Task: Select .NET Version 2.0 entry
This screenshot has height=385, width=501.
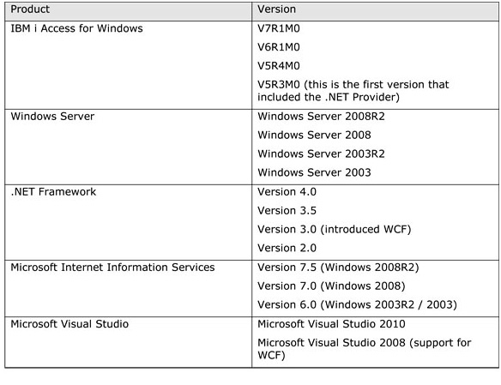Action: (287, 248)
